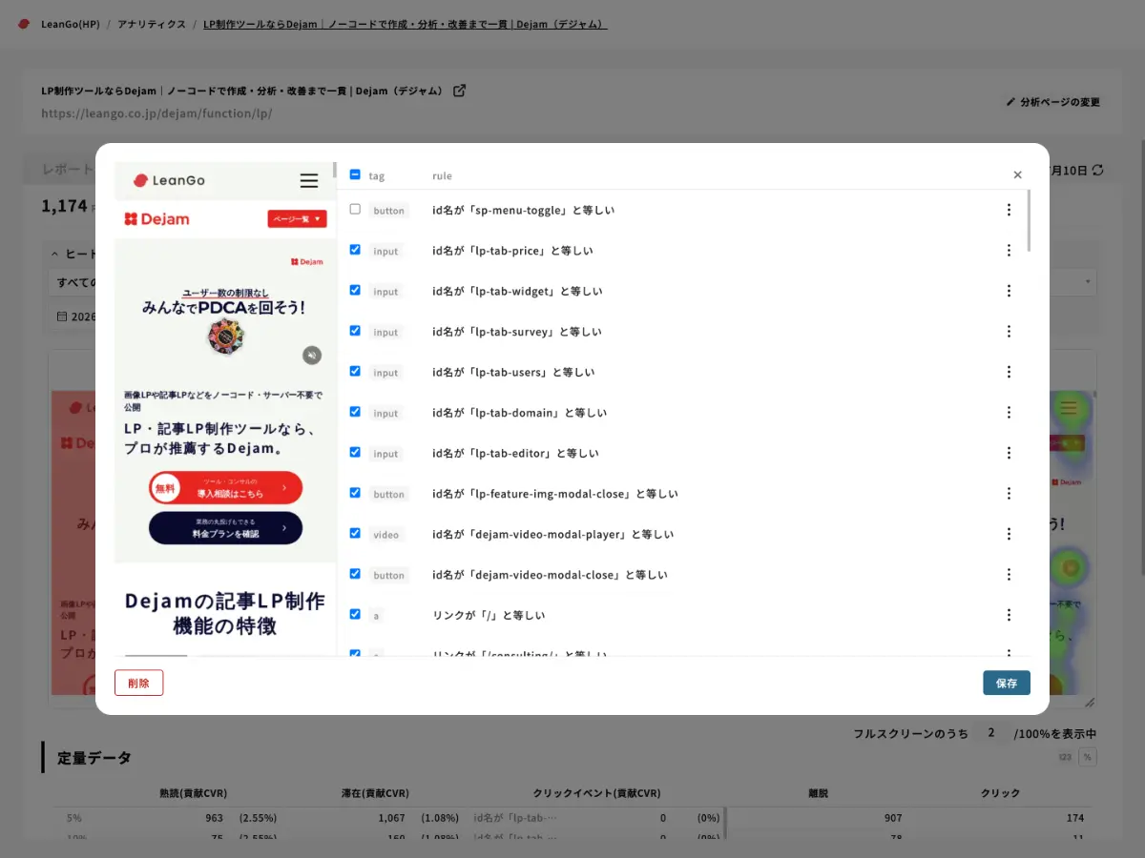Open more options for lp-tab-widget rule

pyautogui.click(x=1009, y=291)
